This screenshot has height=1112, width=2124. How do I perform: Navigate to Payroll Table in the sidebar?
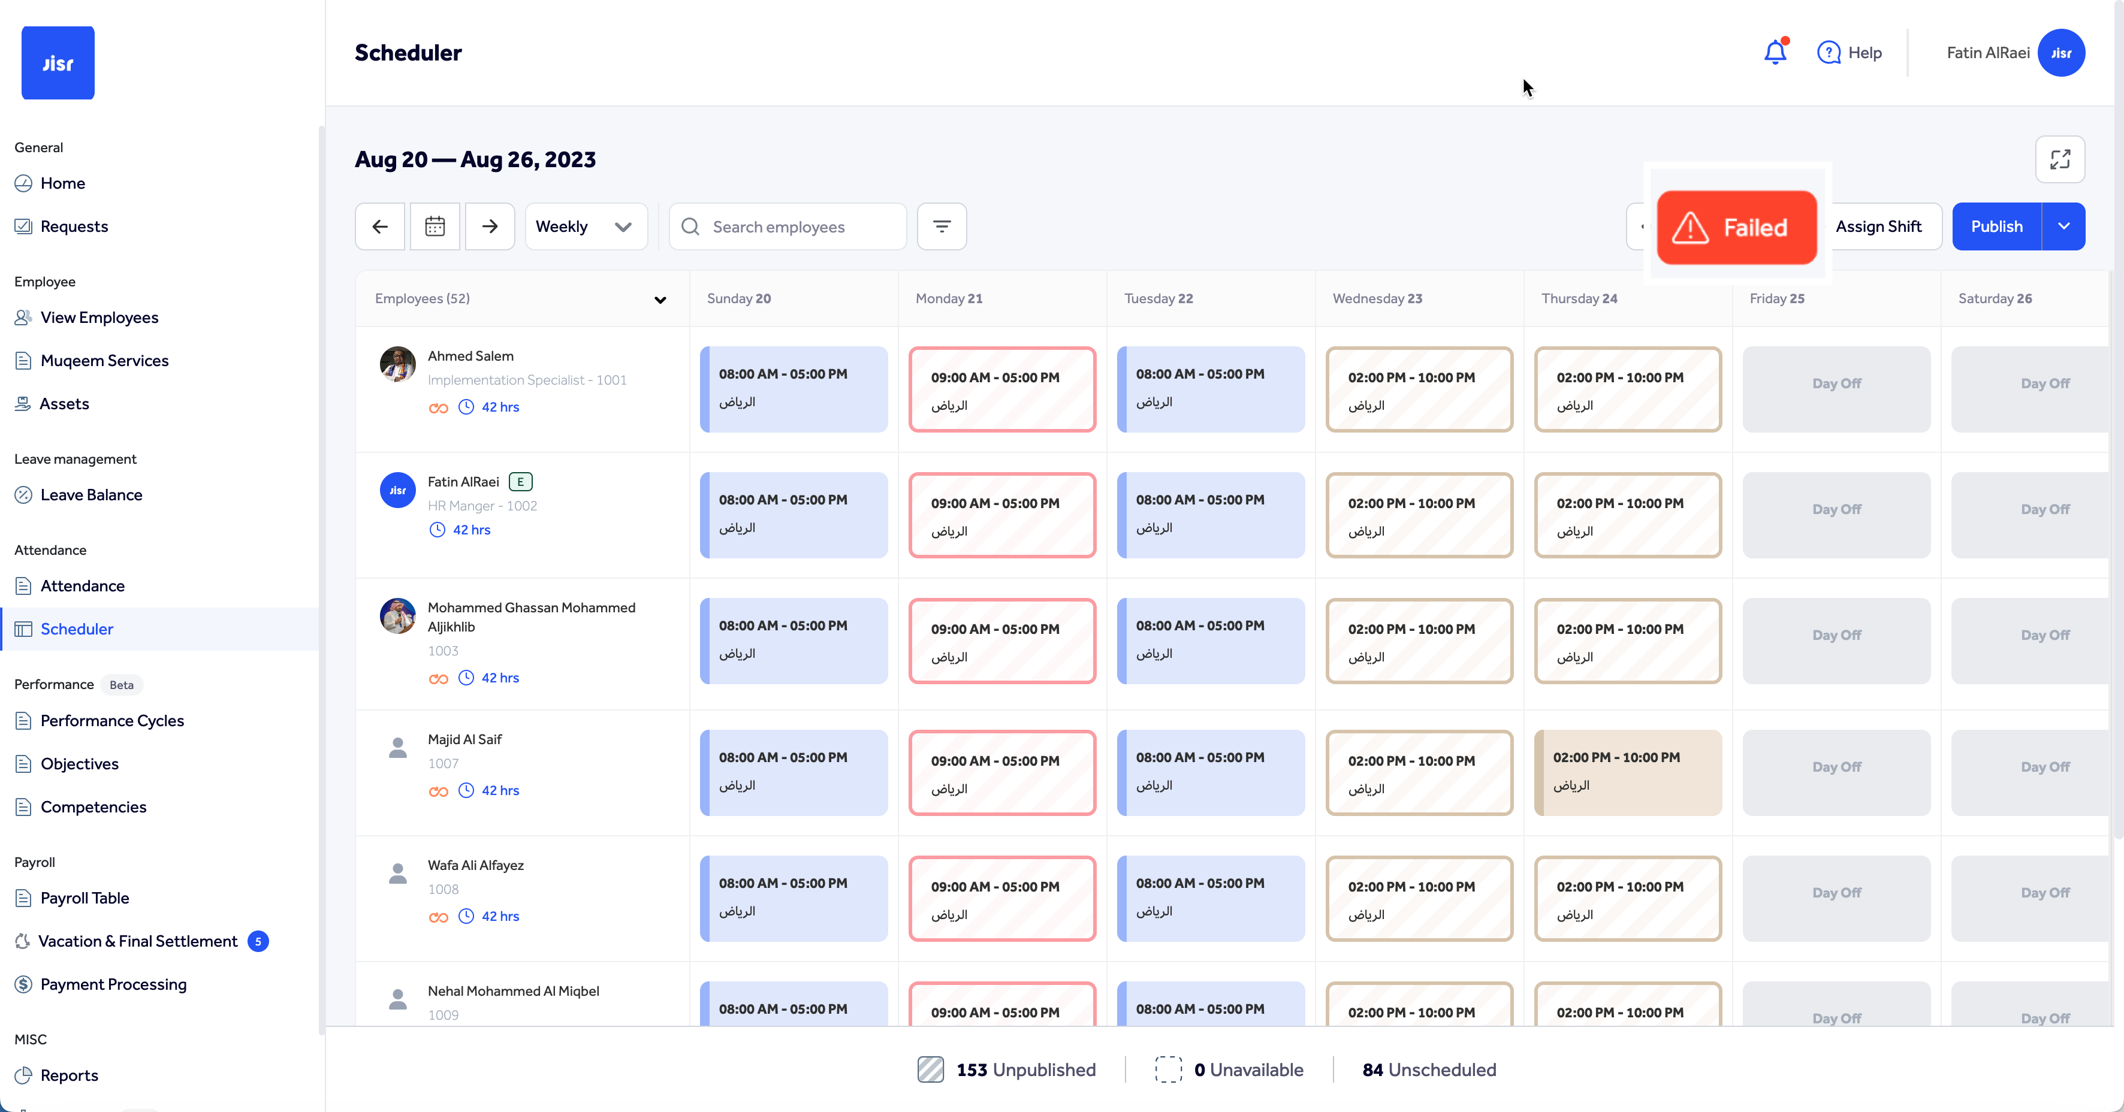(85, 898)
